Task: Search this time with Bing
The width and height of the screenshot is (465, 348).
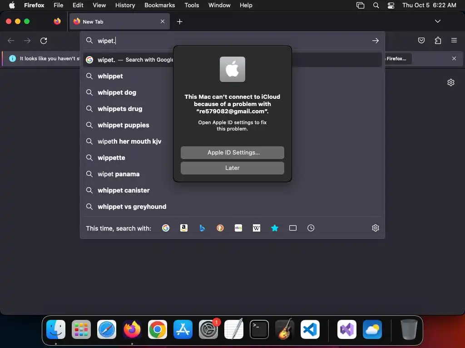Action: click(x=202, y=228)
